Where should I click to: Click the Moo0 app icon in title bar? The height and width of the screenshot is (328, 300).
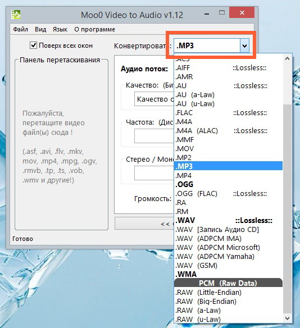click(16, 15)
